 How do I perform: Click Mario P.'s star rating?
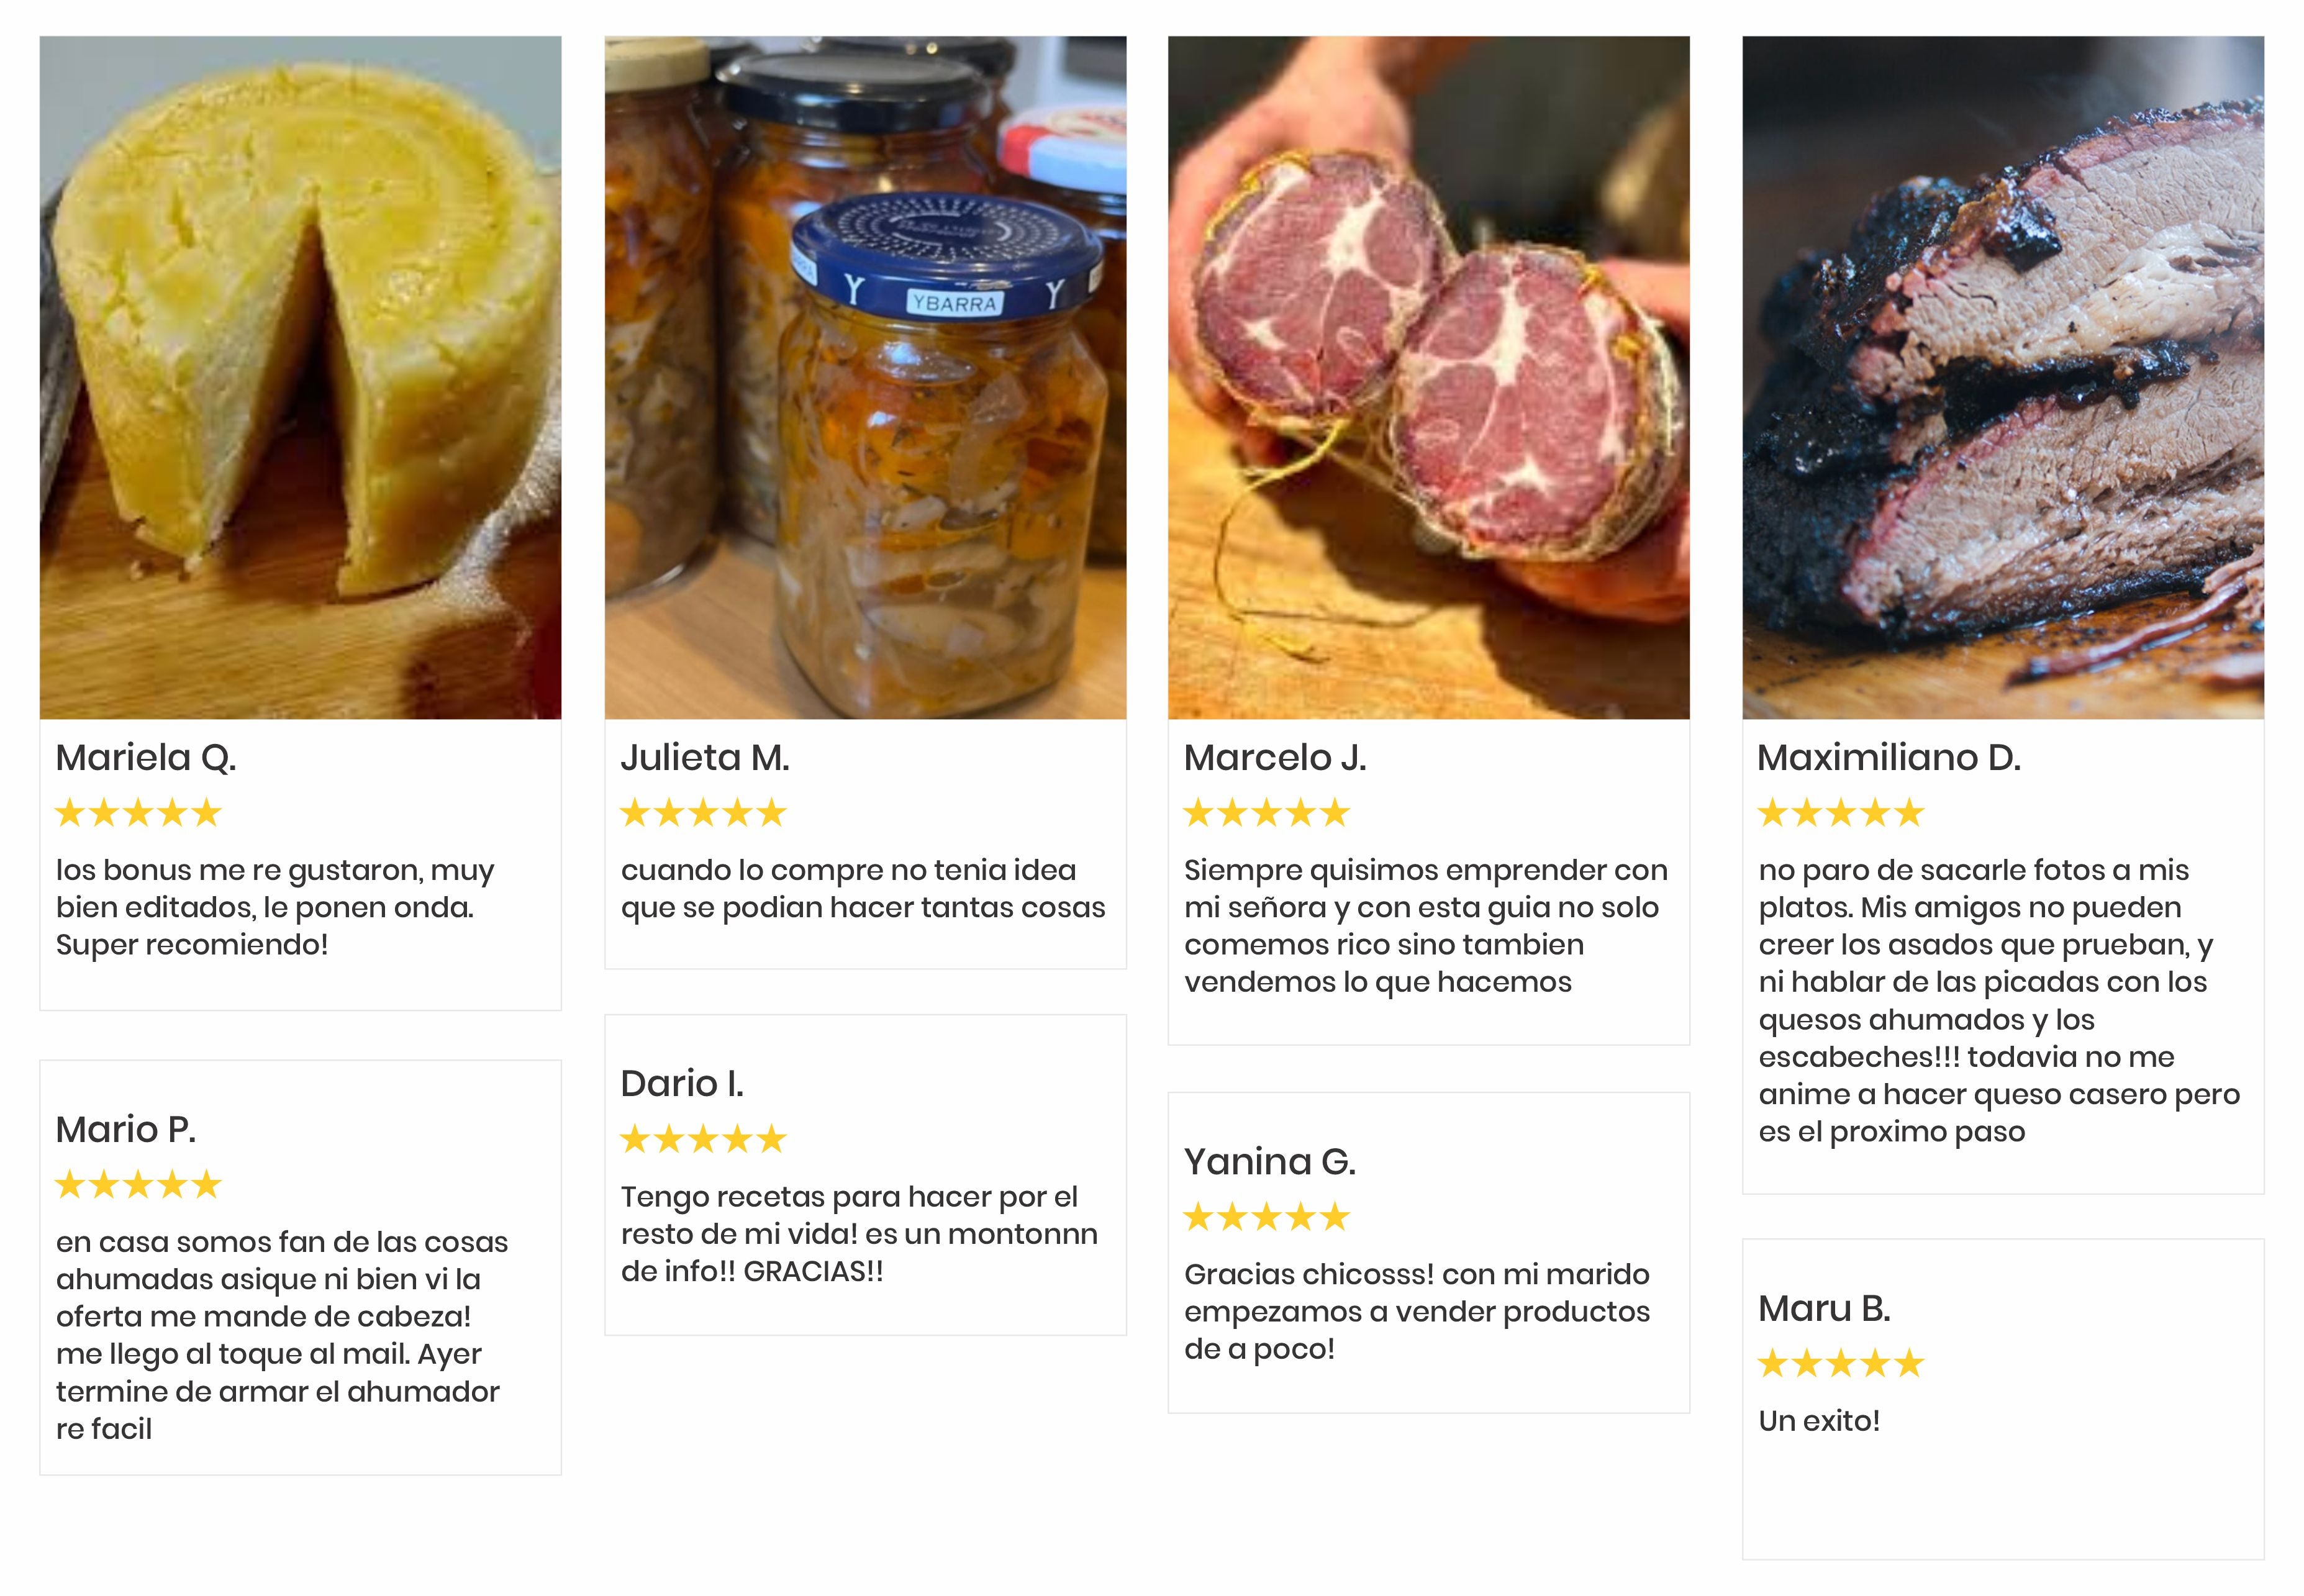coord(138,1185)
